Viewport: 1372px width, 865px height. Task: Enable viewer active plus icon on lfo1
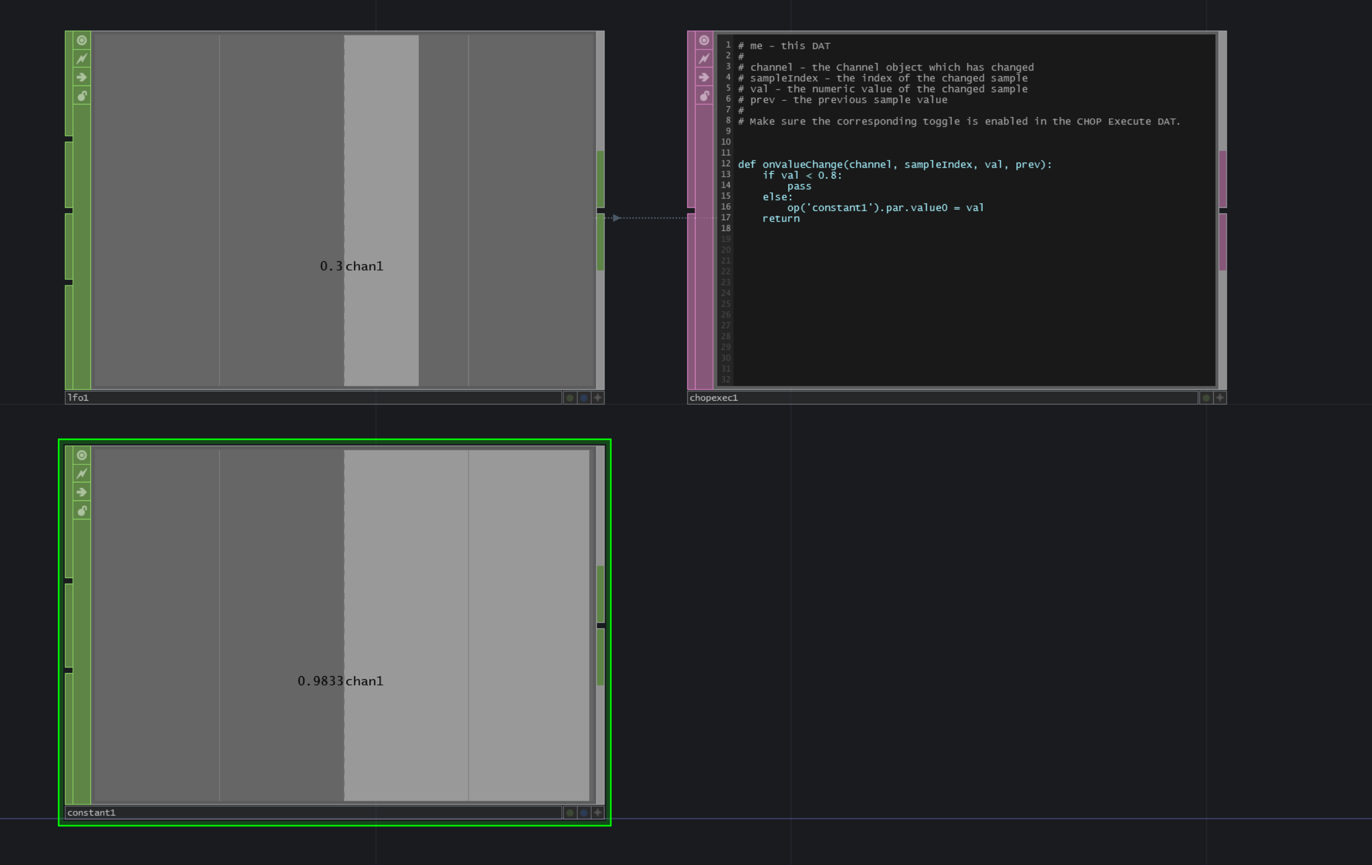pyautogui.click(x=598, y=398)
